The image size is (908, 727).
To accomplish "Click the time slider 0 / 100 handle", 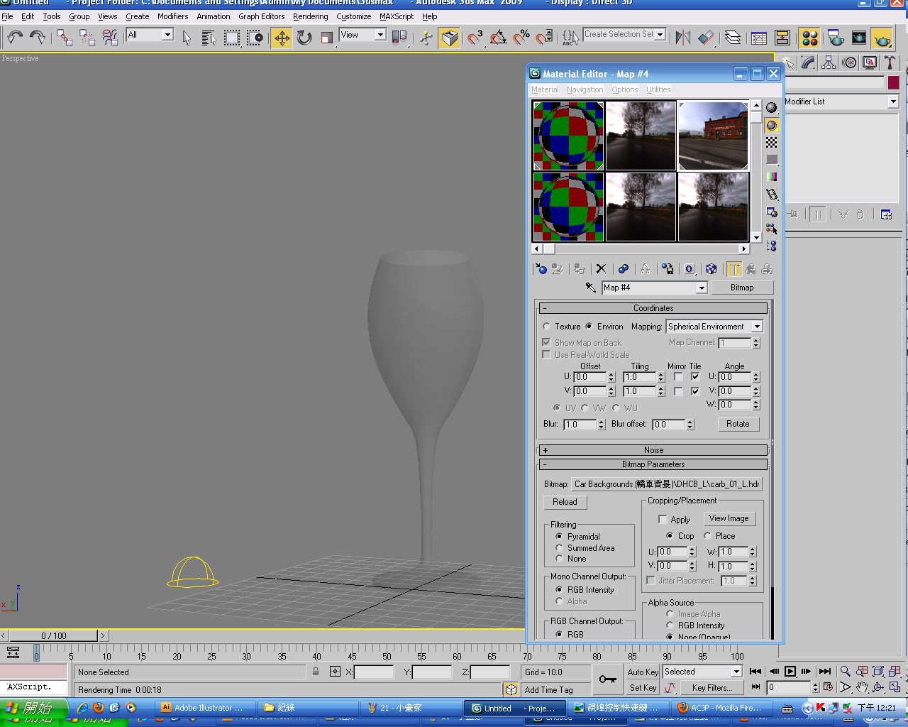I will click(53, 635).
